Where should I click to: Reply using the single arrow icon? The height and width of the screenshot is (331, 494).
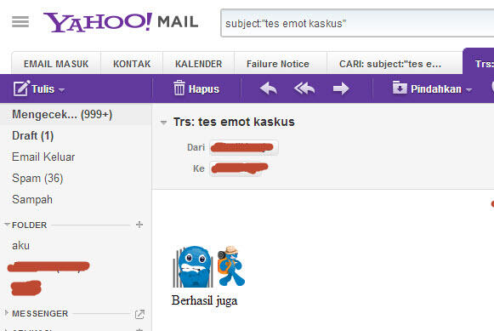[269, 88]
